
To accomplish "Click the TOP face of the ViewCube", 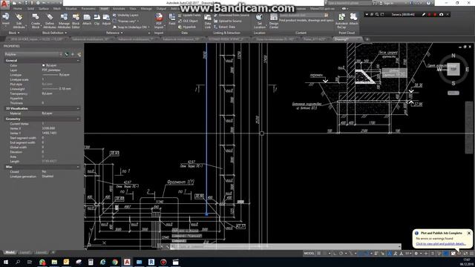I will click(x=453, y=69).
